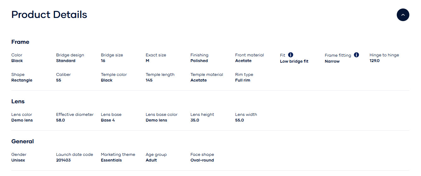Viewport: 421px width, 176px height.
Task: Select the Lens section heading
Action: pyautogui.click(x=18, y=101)
